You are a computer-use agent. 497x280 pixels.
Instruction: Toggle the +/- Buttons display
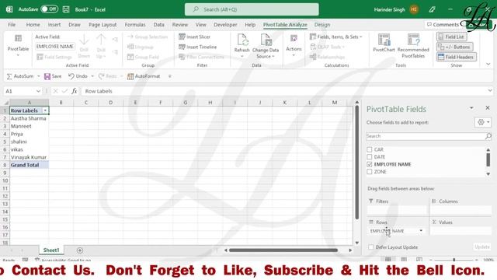click(454, 47)
